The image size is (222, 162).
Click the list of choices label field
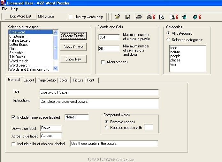pyautogui.click(x=114, y=144)
